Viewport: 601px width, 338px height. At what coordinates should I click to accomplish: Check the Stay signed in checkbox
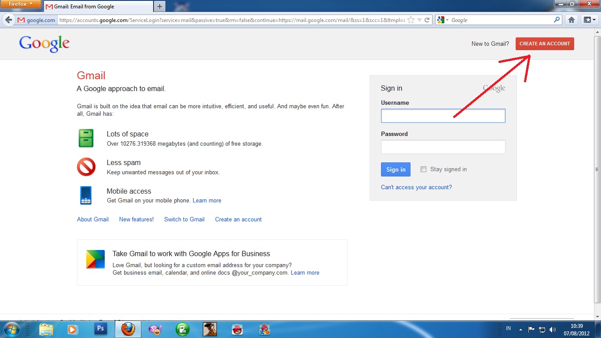point(424,169)
